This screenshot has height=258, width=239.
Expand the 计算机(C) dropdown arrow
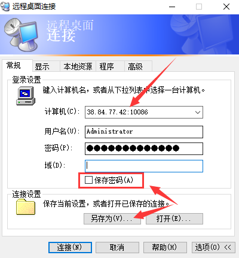coord(198,113)
